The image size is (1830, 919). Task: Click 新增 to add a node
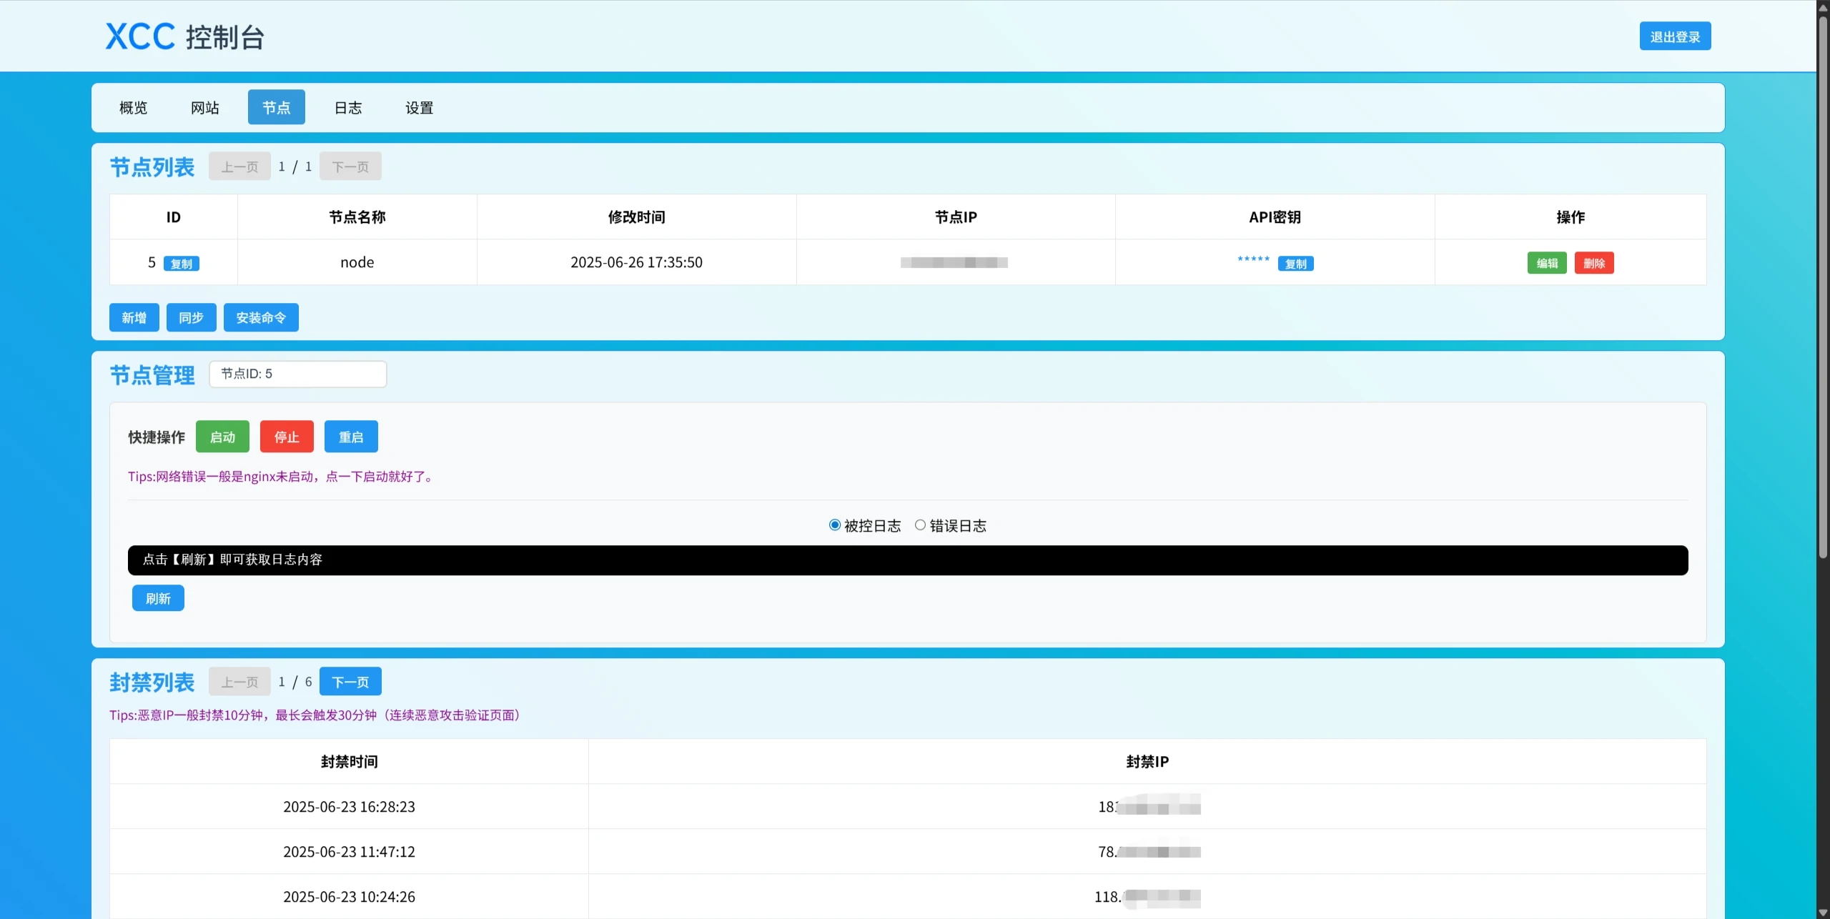[x=134, y=317]
